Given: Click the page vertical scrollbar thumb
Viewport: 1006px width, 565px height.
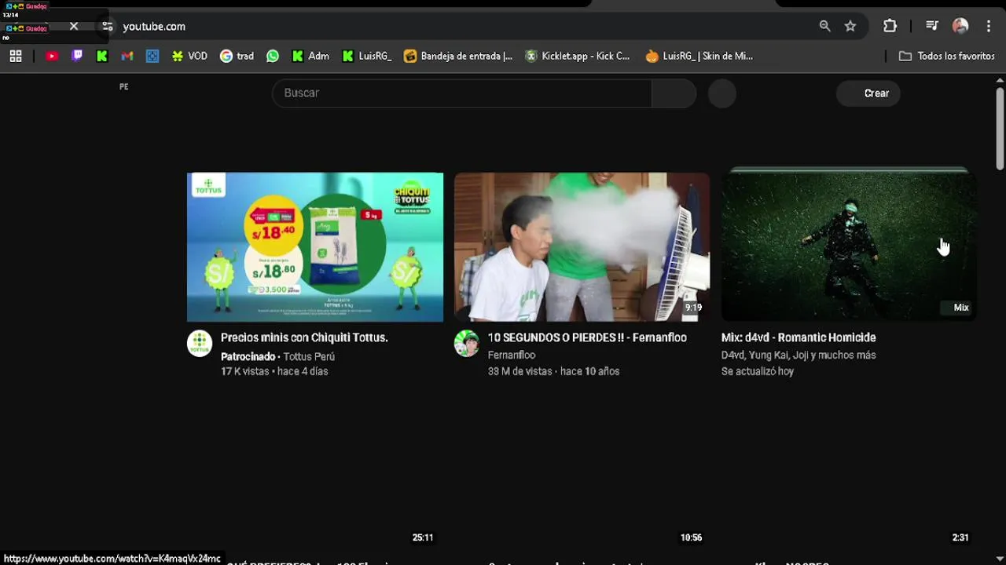Looking at the screenshot, I should [x=1000, y=129].
